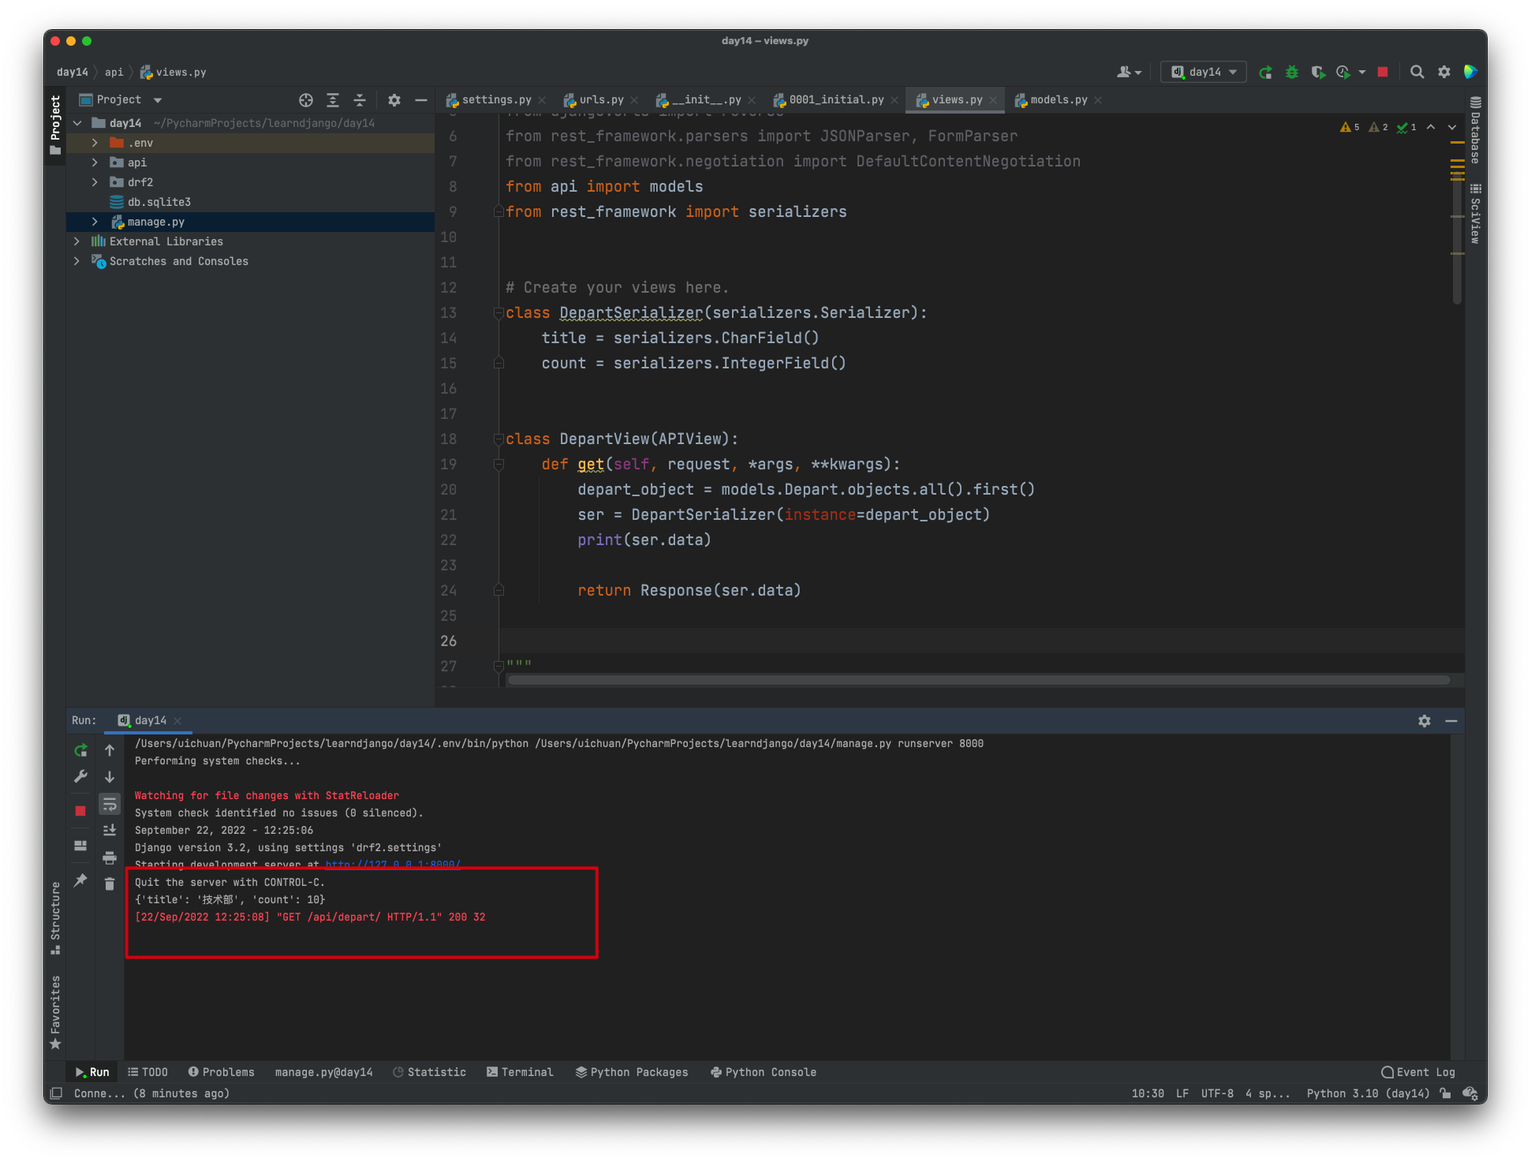Click the red Stop button in Run panel
Image resolution: width=1531 pixels, height=1162 pixels.
click(x=80, y=810)
